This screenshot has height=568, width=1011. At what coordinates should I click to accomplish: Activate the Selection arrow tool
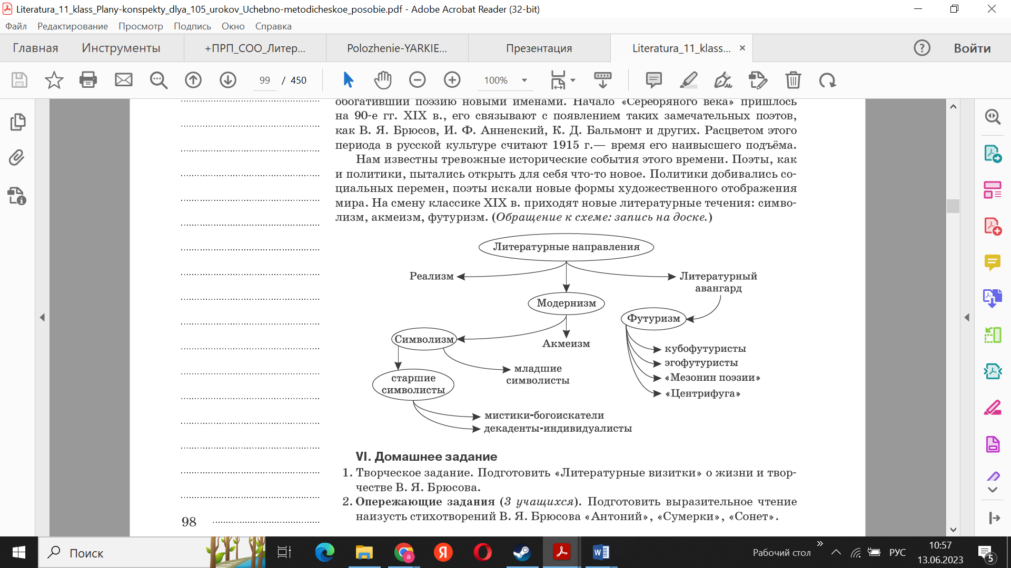click(x=348, y=80)
